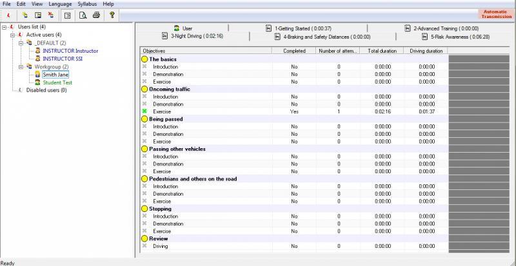Click the delete user toolbar icon
516x266 pixels.
click(x=51, y=15)
